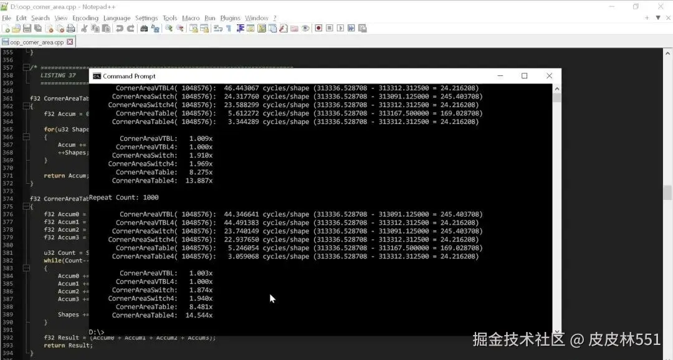This screenshot has height=360, width=673.
Task: Select the oop_corner_area.cpp tab
Action: point(37,42)
